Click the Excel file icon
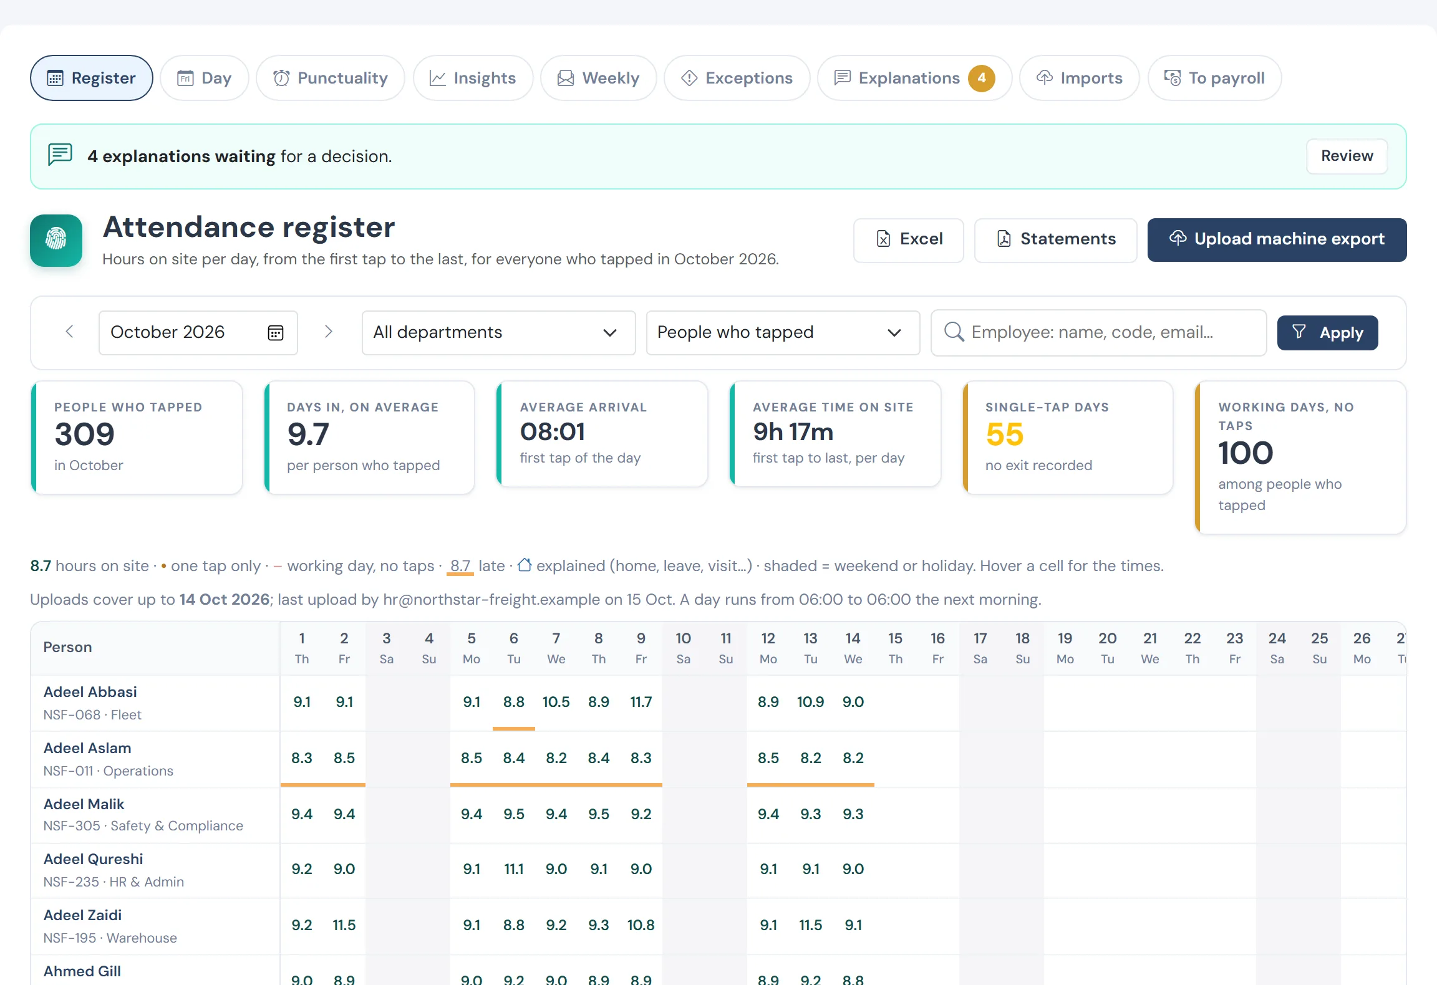Viewport: 1437px width, 985px height. pos(883,239)
